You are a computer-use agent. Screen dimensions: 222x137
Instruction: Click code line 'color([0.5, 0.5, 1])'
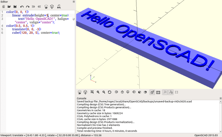click(20, 26)
